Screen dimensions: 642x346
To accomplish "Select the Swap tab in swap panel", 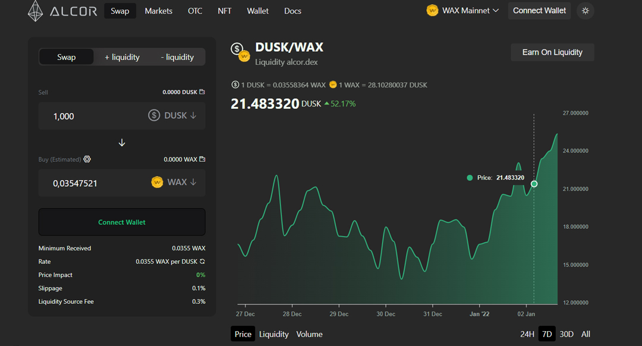I will 67,57.
